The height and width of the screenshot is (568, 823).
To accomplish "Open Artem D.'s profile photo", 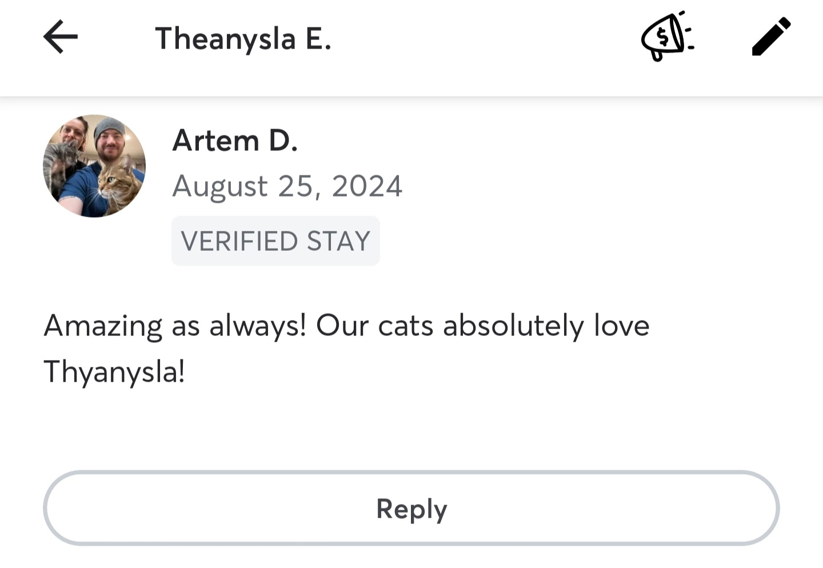I will (94, 166).
